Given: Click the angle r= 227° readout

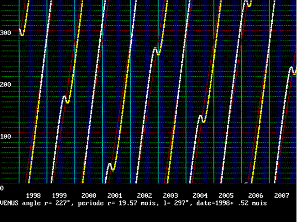Looking at the screenshot, I should (46, 203).
